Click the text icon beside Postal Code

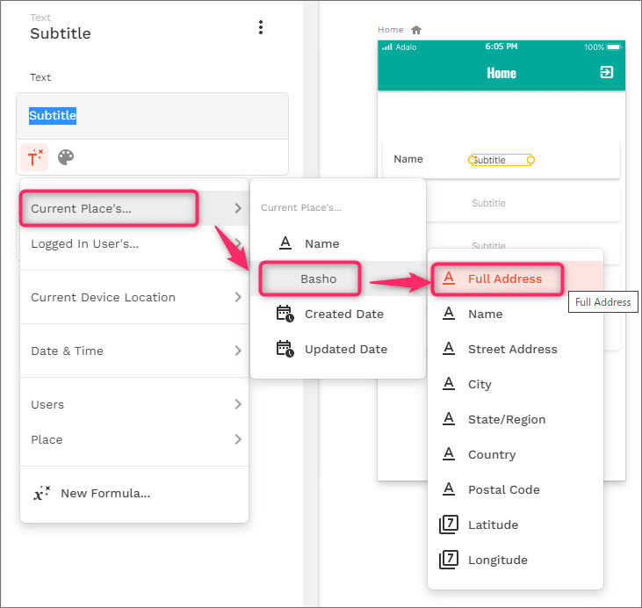(x=449, y=489)
